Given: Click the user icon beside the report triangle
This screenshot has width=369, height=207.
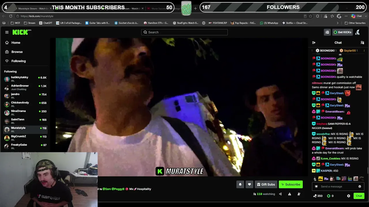Looking at the screenshot, I should click(299, 194).
